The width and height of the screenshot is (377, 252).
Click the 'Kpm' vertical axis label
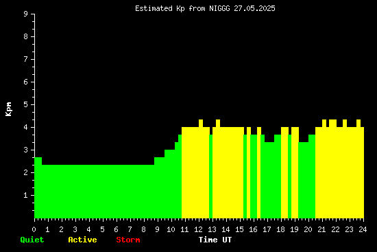coord(9,109)
